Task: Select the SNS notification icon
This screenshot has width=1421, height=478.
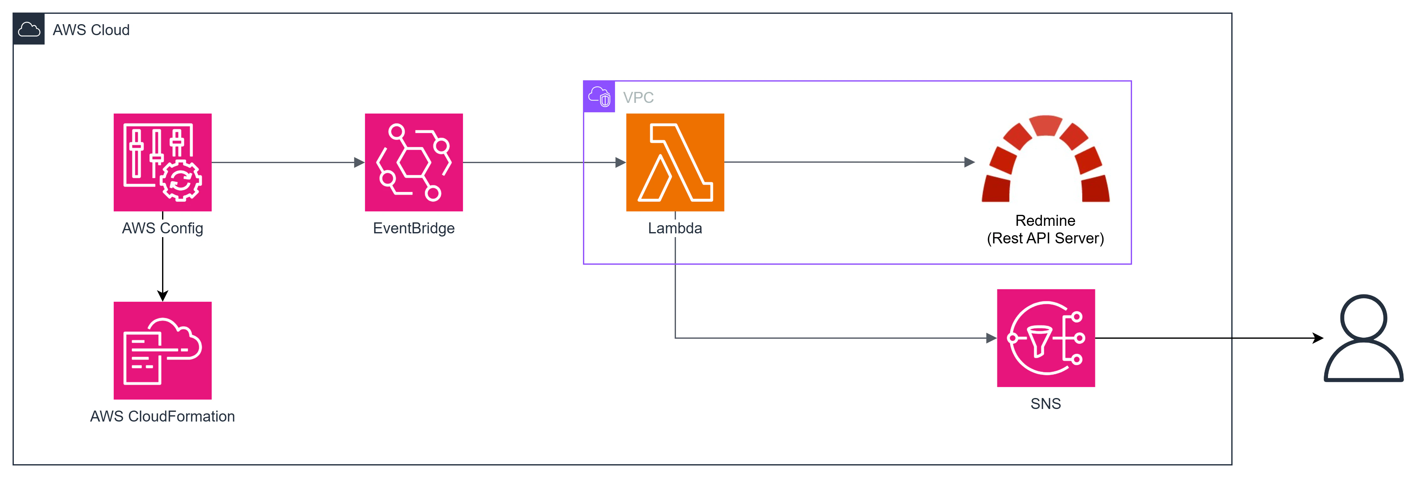Action: [x=1045, y=337]
